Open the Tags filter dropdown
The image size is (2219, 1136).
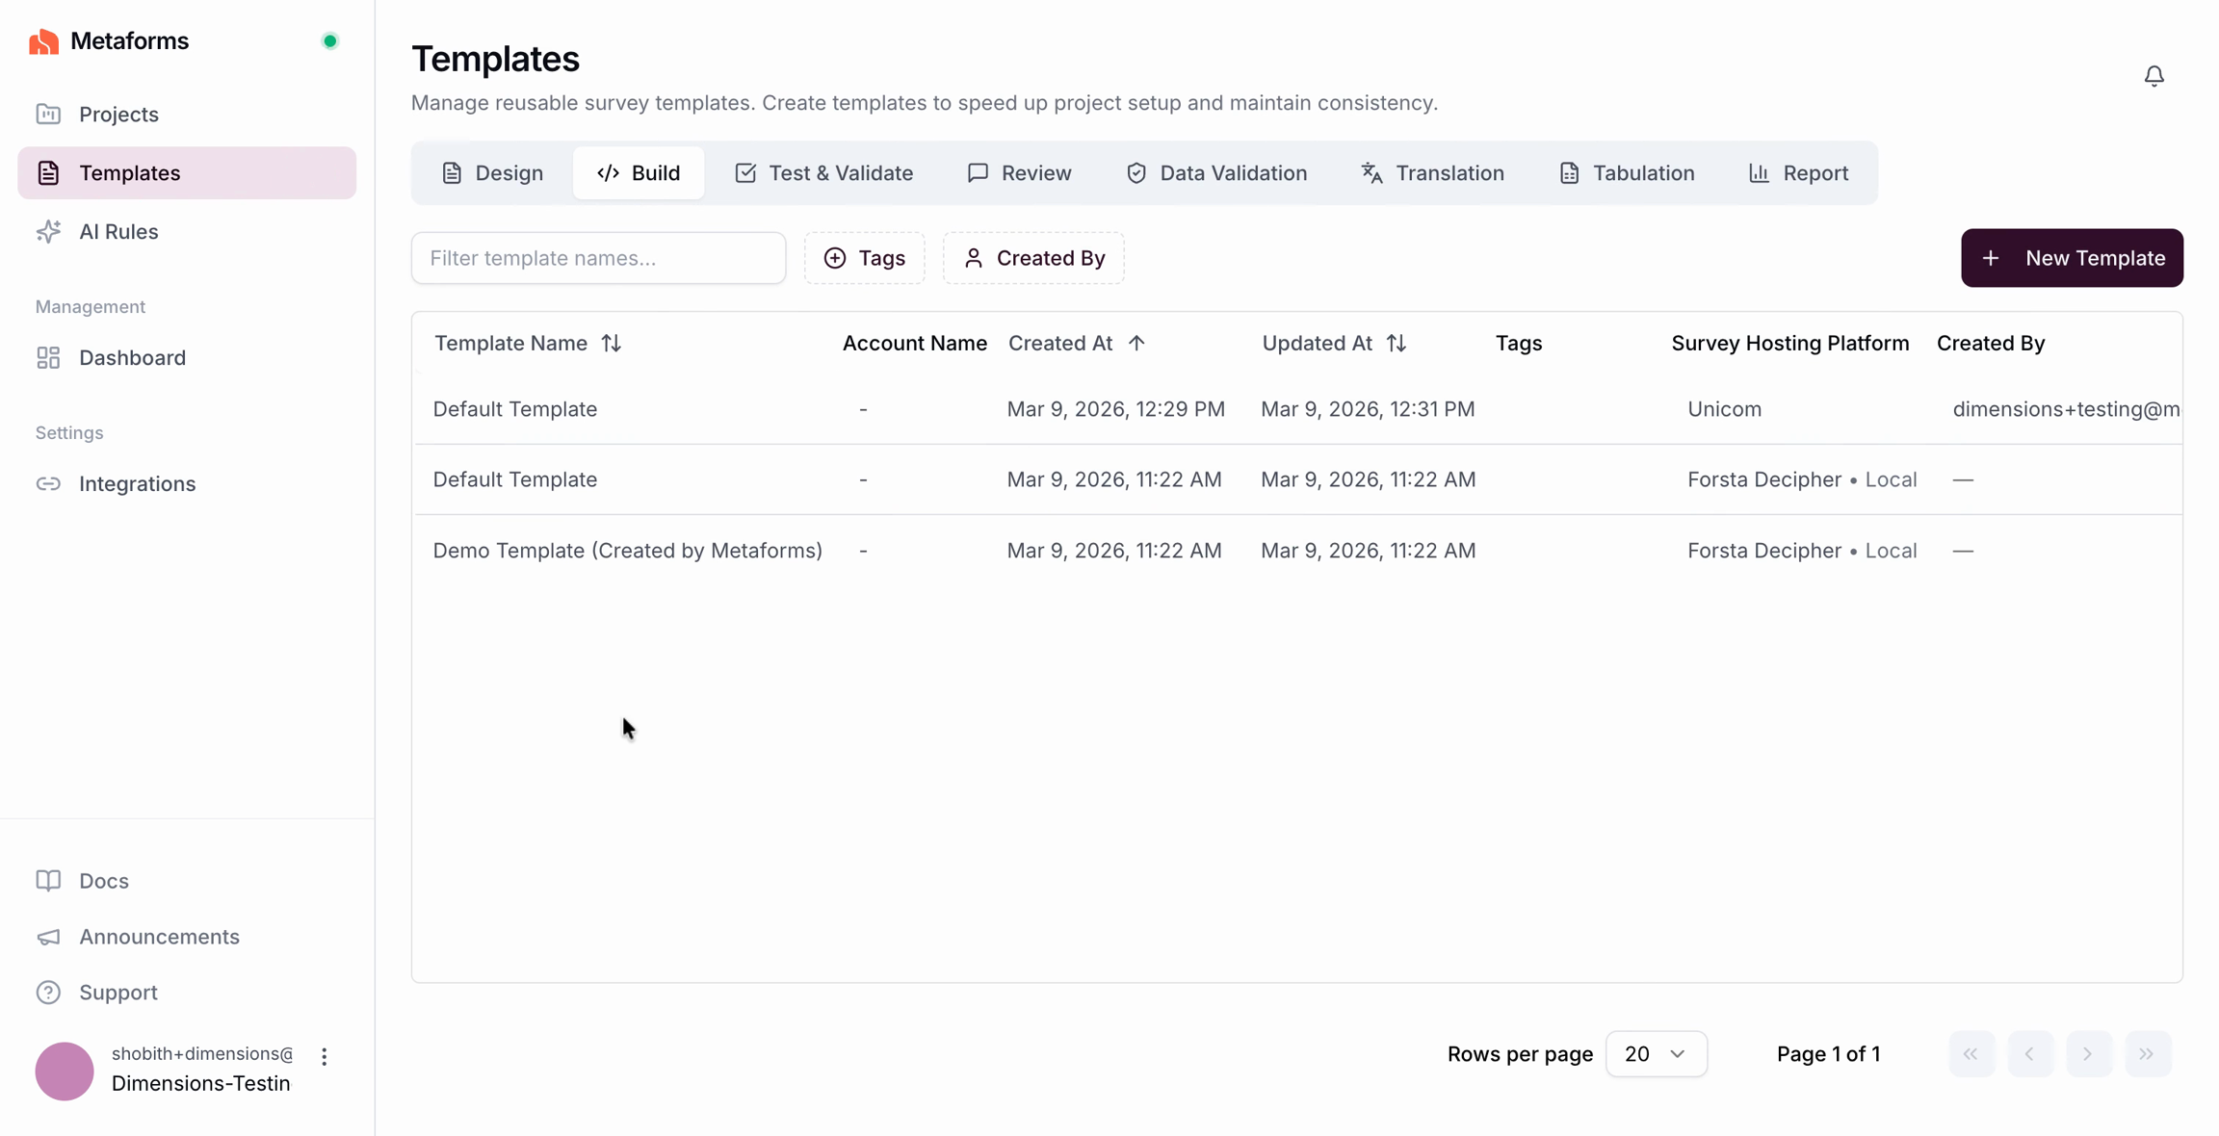pyautogui.click(x=865, y=258)
